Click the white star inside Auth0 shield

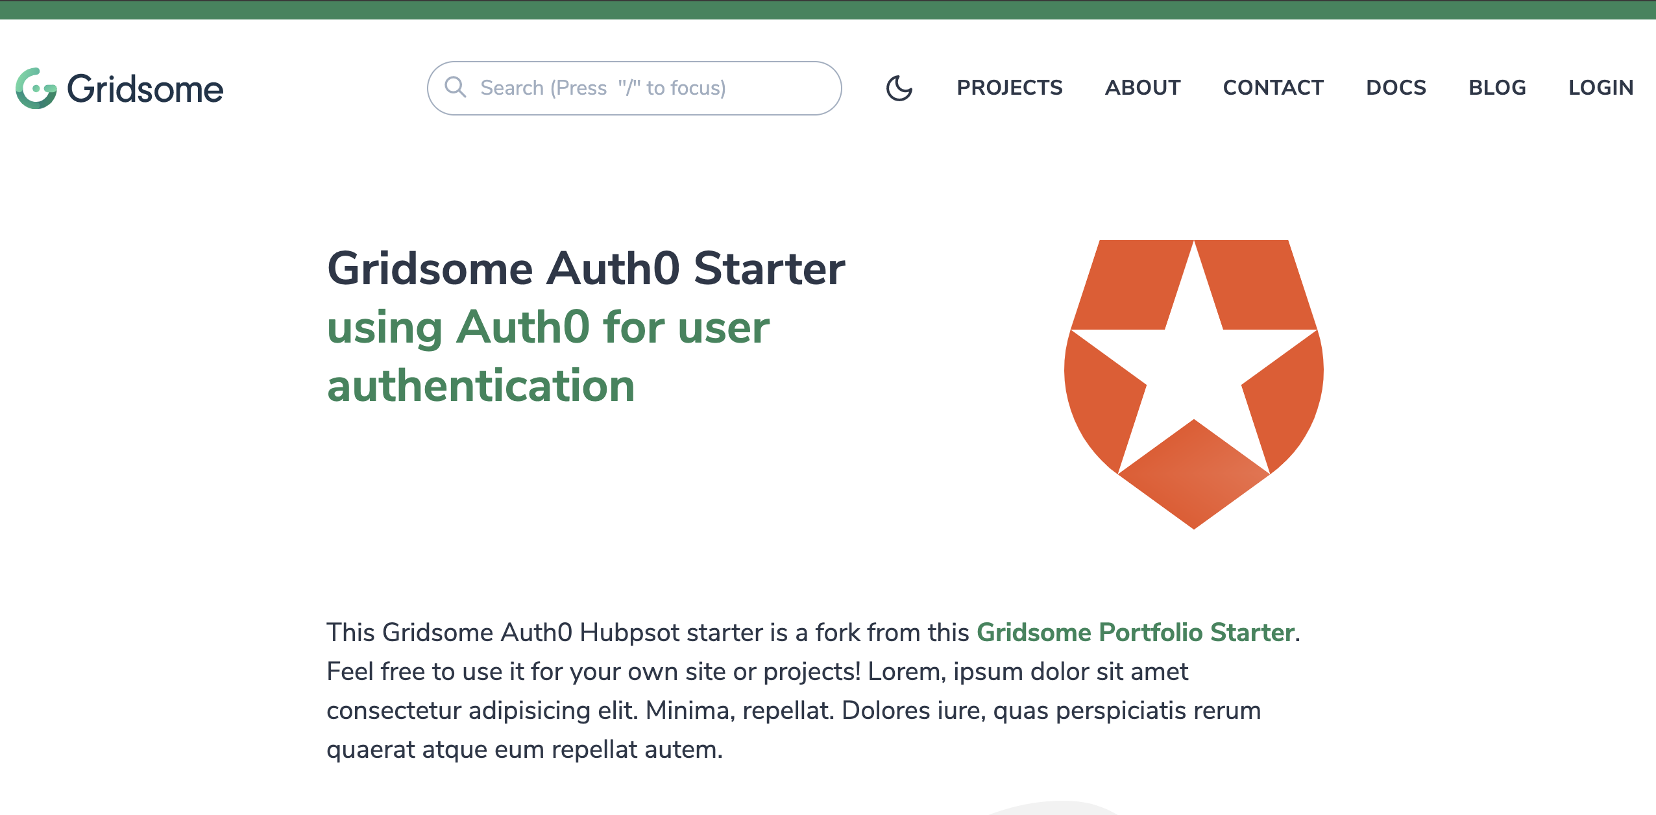click(x=1193, y=370)
